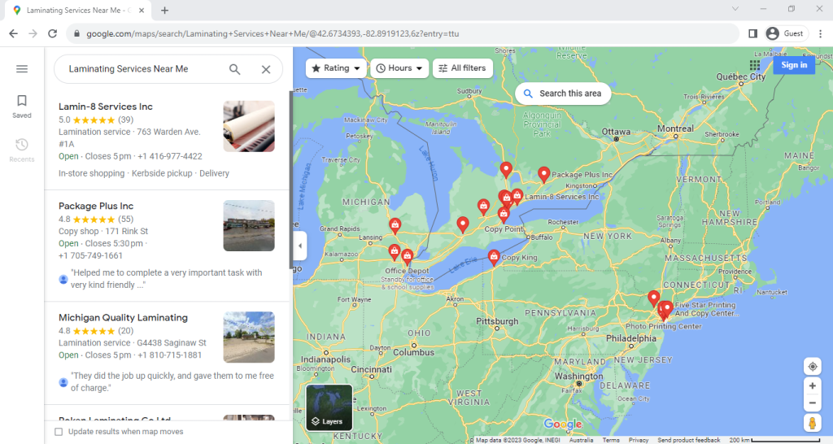The height and width of the screenshot is (444, 833).
Task: Collapse the side results panel
Action: (300, 246)
